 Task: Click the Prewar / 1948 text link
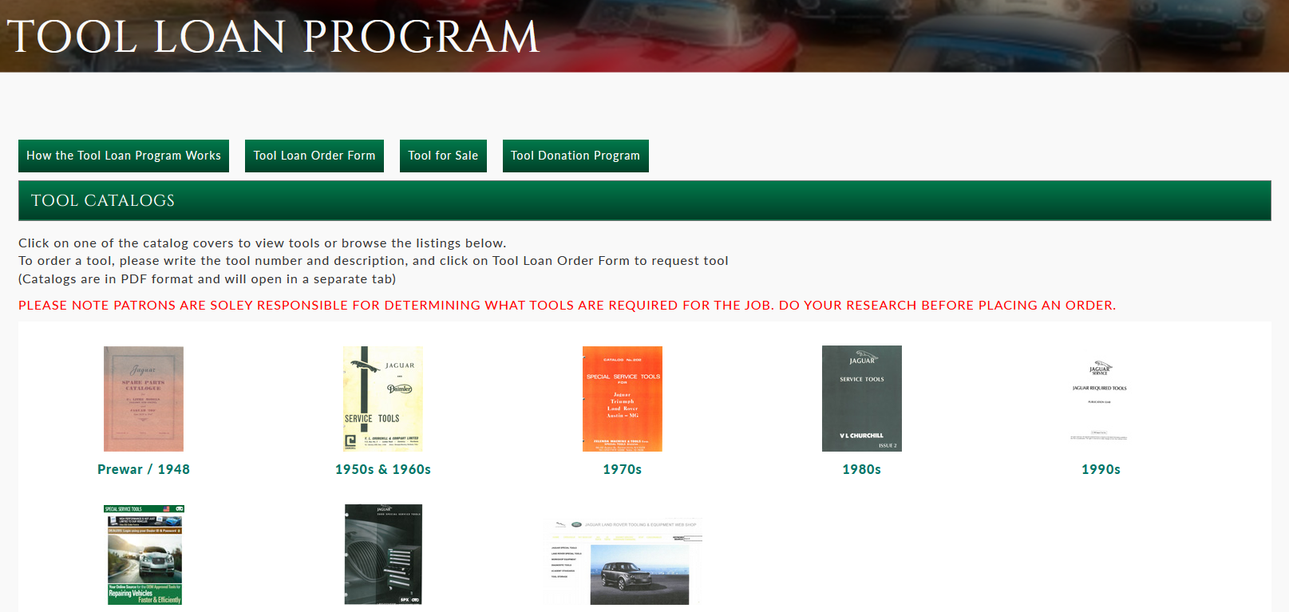click(144, 469)
